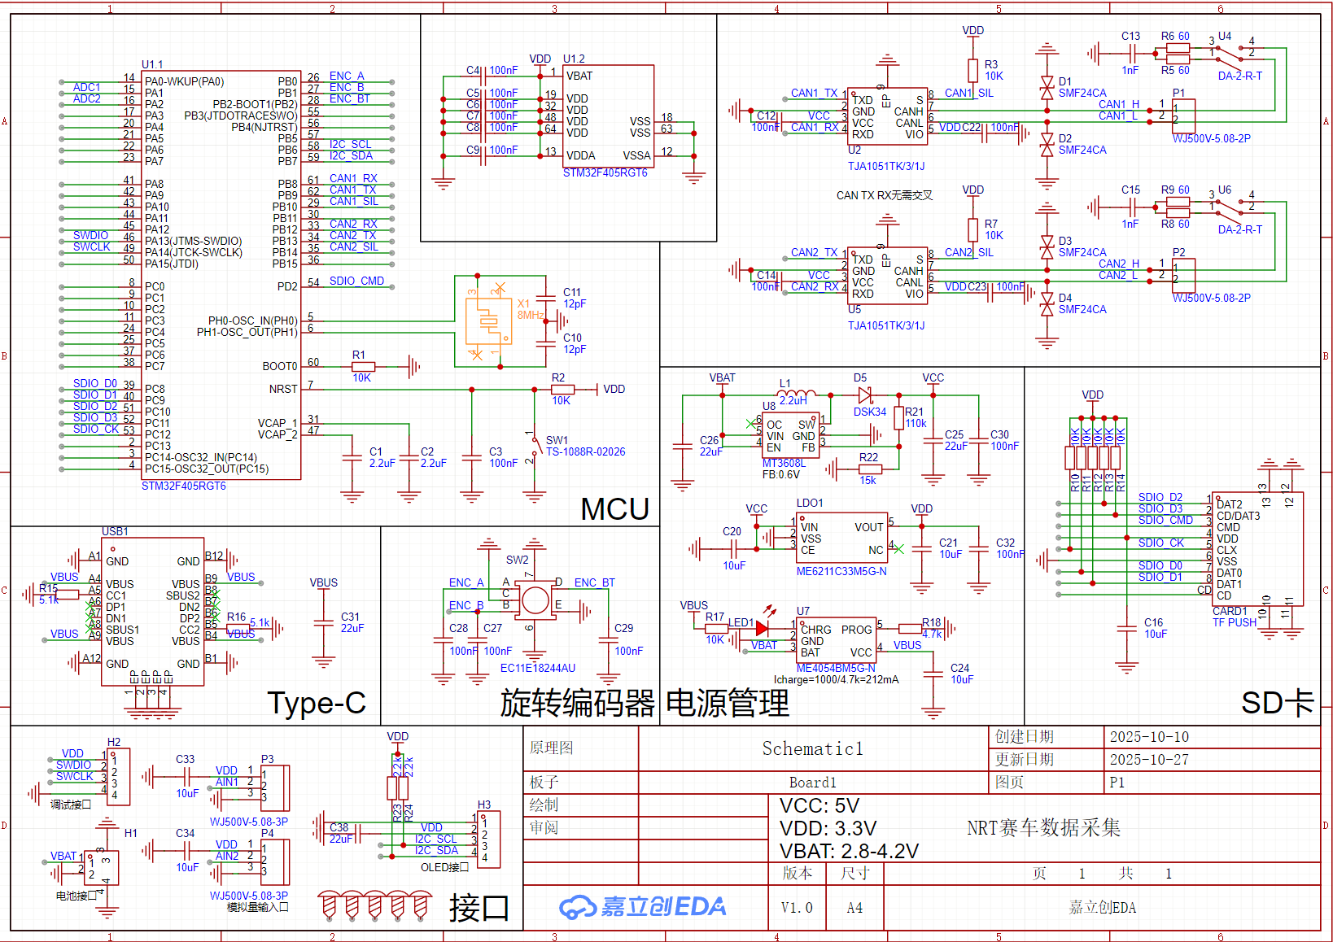Select the L1 2.2uH inductor coil
The width and height of the screenshot is (1333, 942).
click(x=795, y=394)
